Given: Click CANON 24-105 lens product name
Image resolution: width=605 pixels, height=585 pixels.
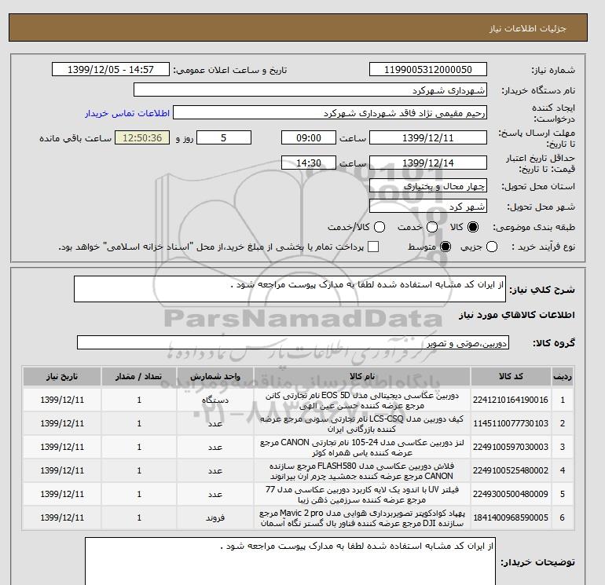Looking at the screenshot, I should pyautogui.click(x=362, y=448).
